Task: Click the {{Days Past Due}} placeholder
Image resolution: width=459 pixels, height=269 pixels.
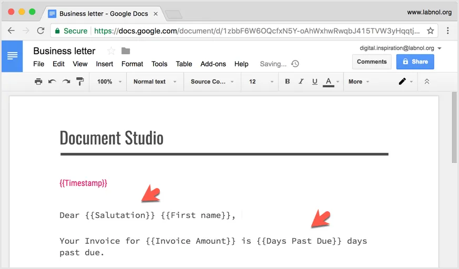Action: coord(299,241)
